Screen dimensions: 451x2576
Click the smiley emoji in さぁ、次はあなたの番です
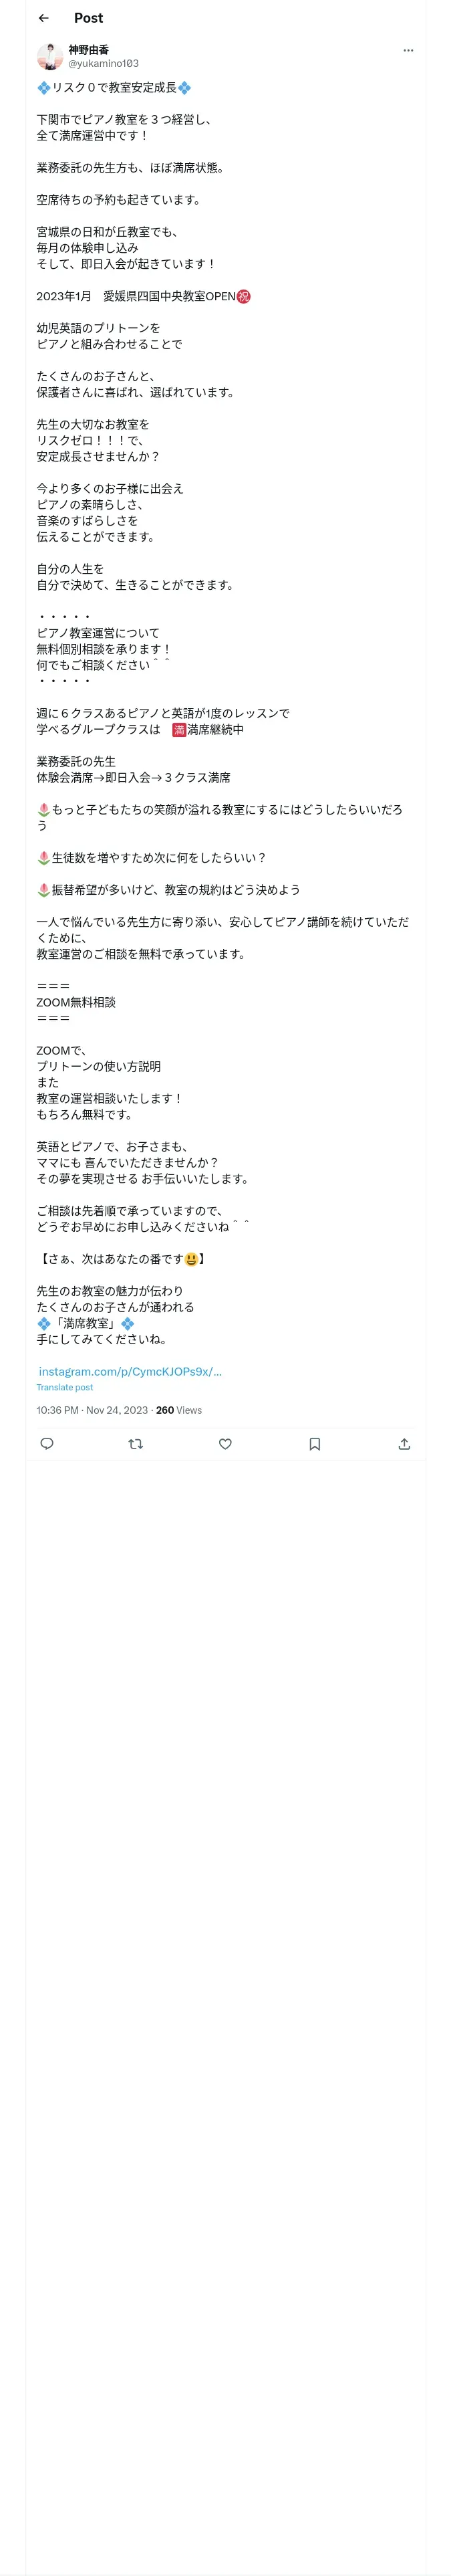(191, 1259)
